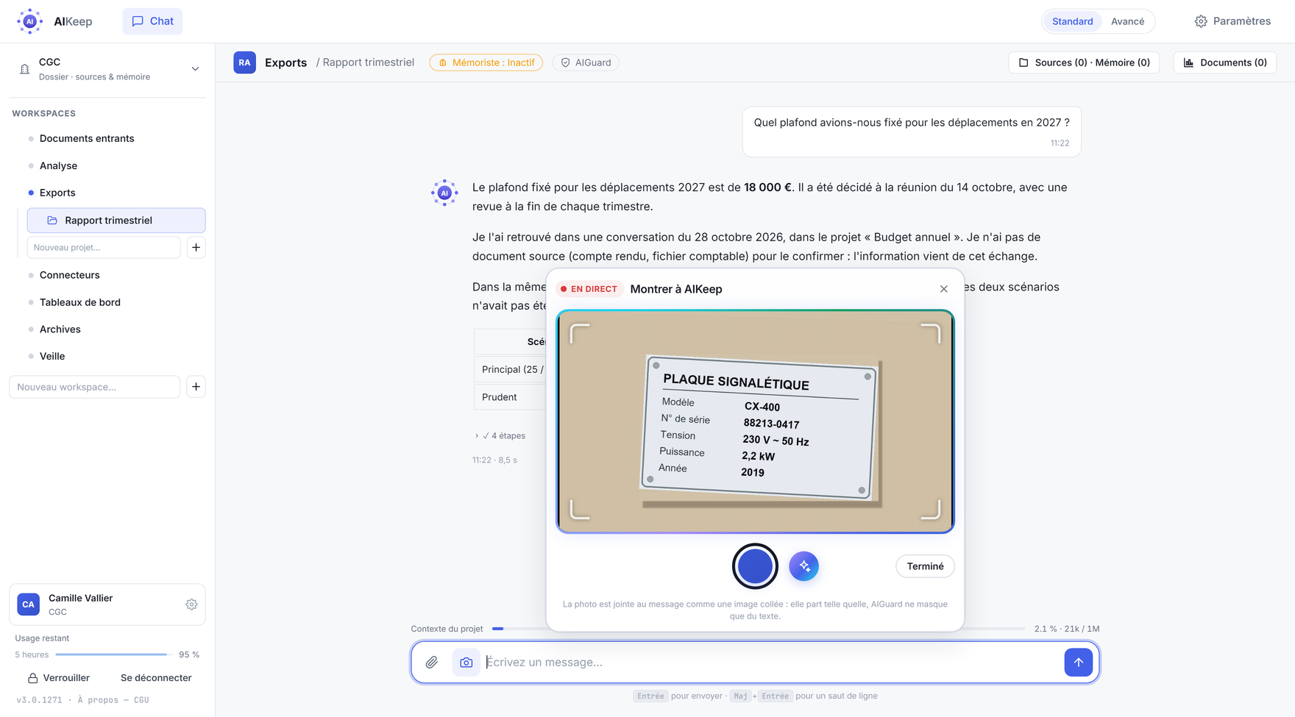Close the Montrer à AIKeep dialog
1295x717 pixels.
pyautogui.click(x=944, y=289)
